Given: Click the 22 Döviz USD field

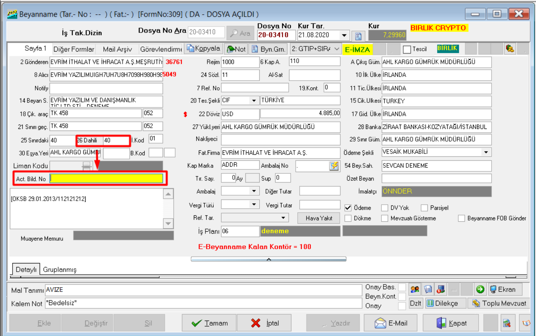Looking at the screenshot, I should (240, 114).
